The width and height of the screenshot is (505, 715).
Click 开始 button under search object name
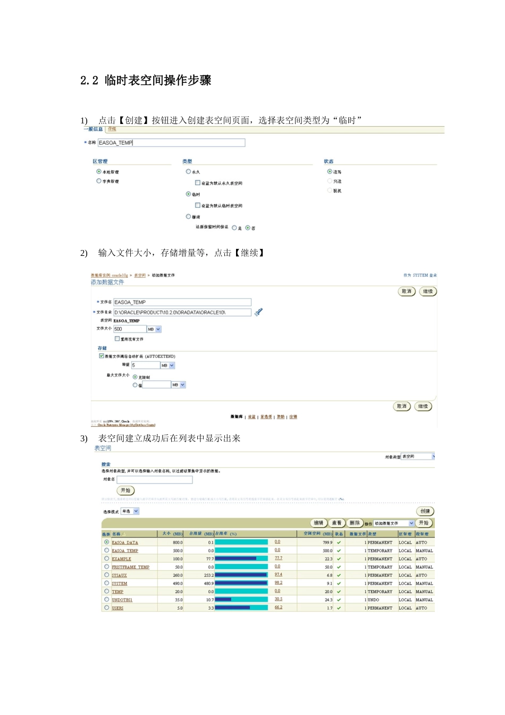[125, 490]
